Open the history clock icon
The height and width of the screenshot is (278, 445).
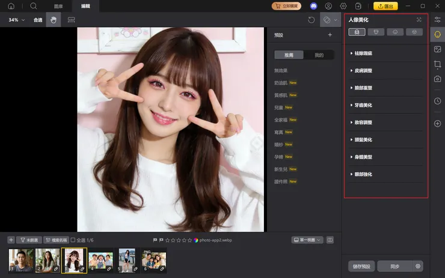point(437,101)
